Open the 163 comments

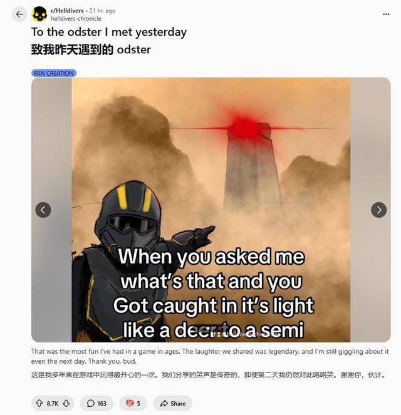pyautogui.click(x=96, y=403)
